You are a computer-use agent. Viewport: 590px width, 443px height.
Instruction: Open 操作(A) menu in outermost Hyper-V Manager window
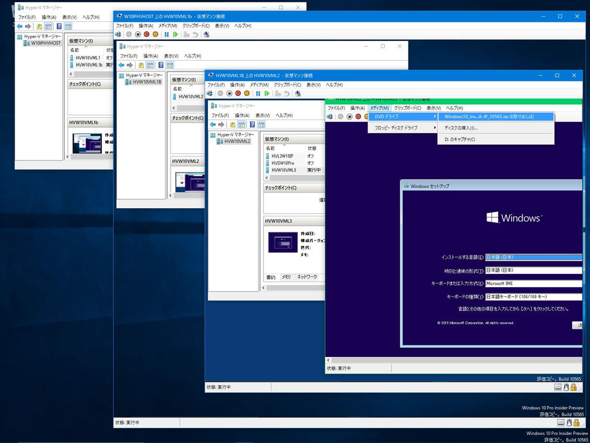tap(49, 17)
